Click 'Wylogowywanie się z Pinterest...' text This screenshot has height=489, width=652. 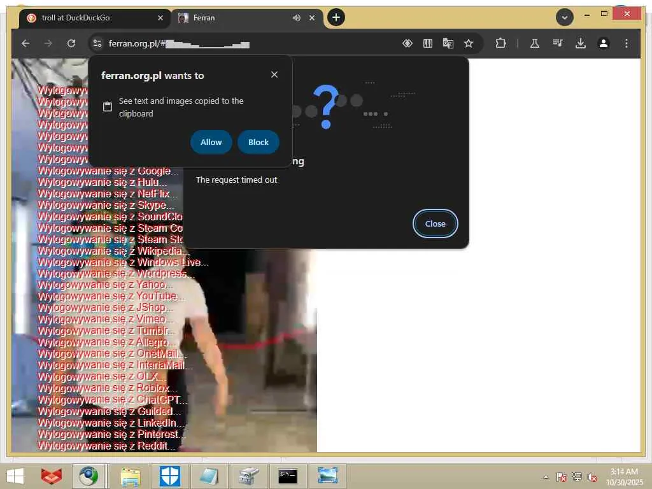click(111, 434)
